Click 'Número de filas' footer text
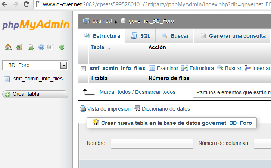Image resolution: width=271 pixels, height=168 pixels. tap(169, 78)
